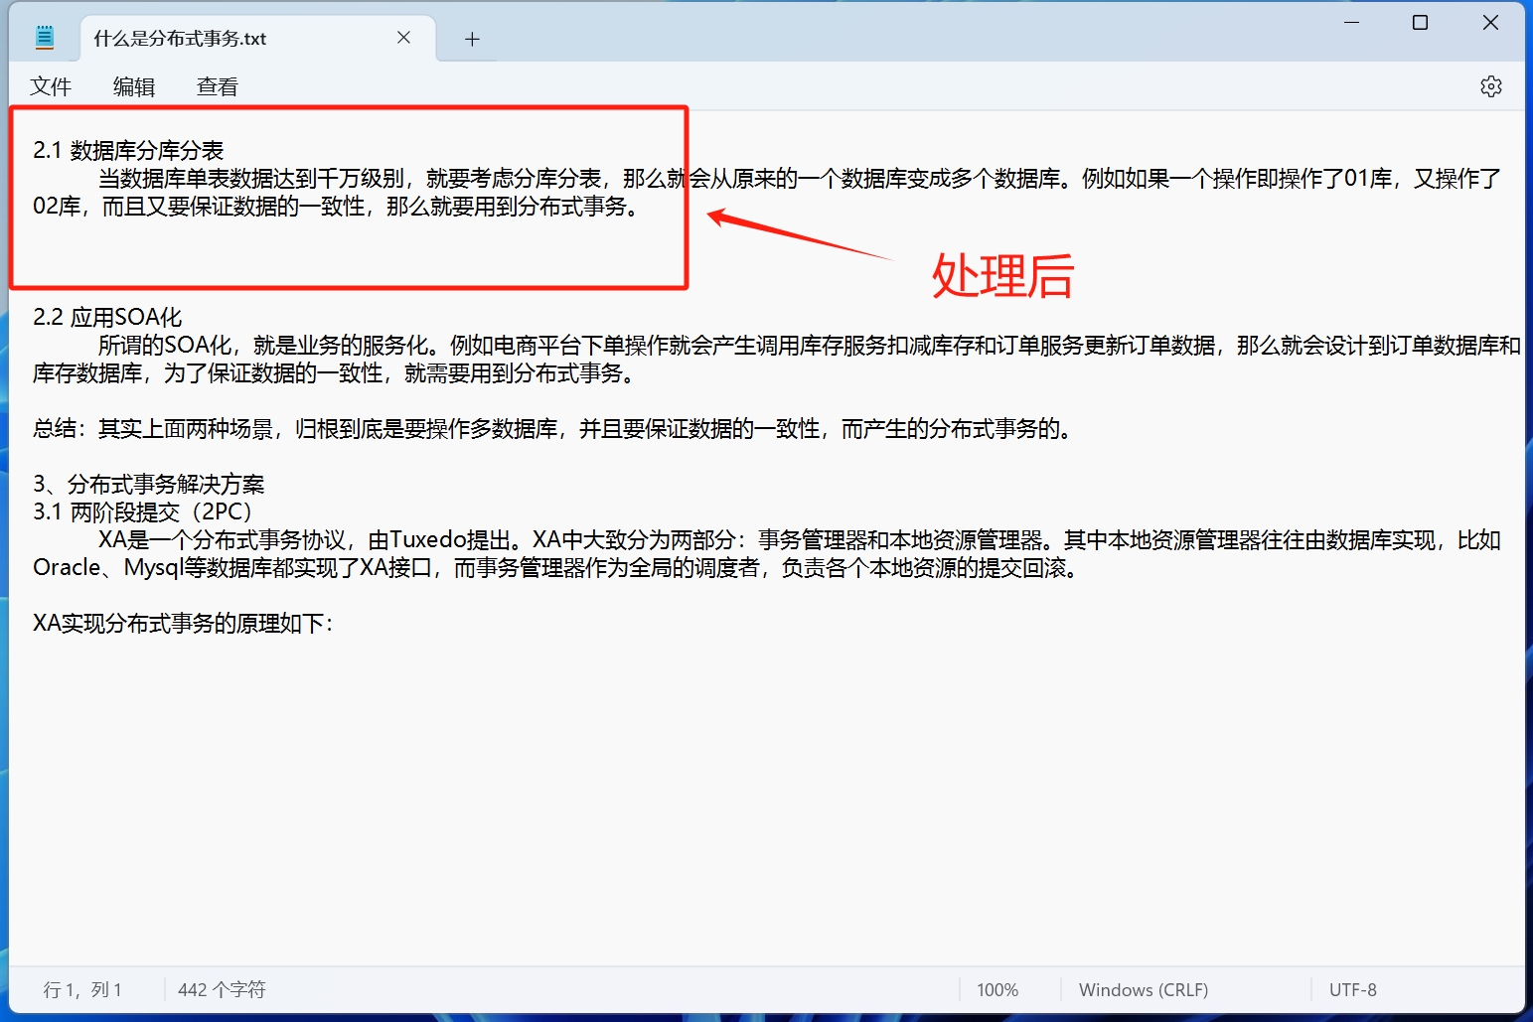
Task: Open Notepad settings with the gear icon
Action: click(1491, 86)
